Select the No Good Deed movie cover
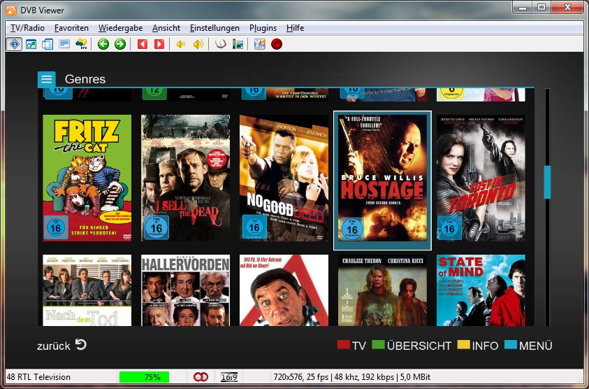This screenshot has width=589, height=389. point(284,178)
